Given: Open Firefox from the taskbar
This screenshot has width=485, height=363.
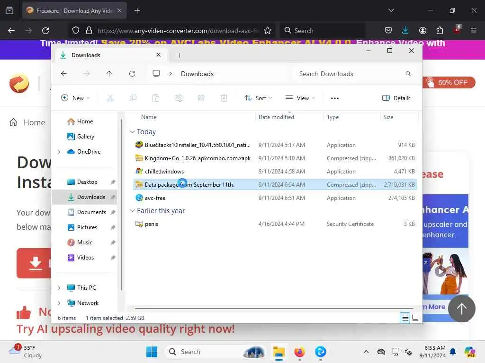Looking at the screenshot, I should (x=299, y=352).
